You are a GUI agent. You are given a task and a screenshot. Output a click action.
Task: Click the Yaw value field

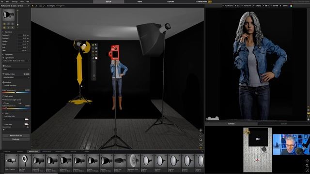point(23,50)
